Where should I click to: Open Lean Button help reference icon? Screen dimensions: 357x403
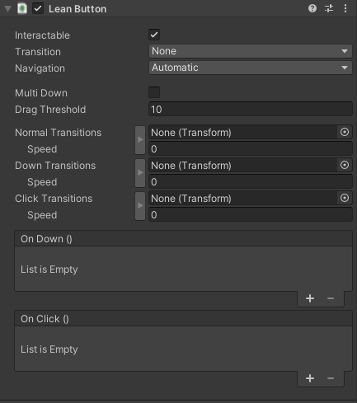[x=312, y=8]
